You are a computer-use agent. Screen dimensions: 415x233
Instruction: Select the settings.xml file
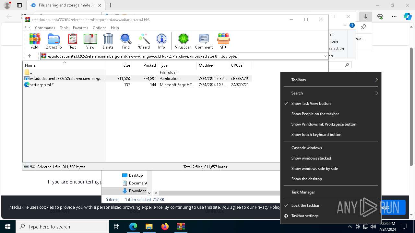tap(137, 85)
